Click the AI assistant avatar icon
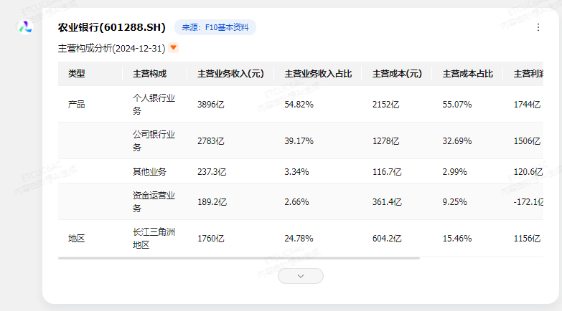The image size is (562, 311). click(x=25, y=27)
